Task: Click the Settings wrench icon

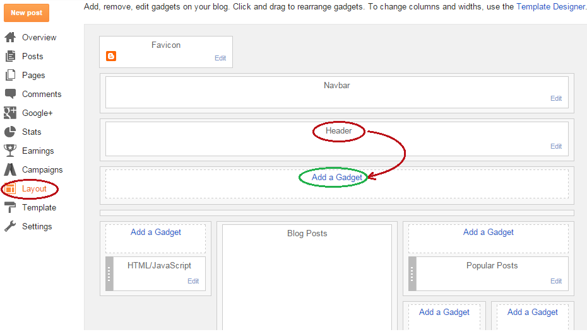Action: [x=10, y=226]
